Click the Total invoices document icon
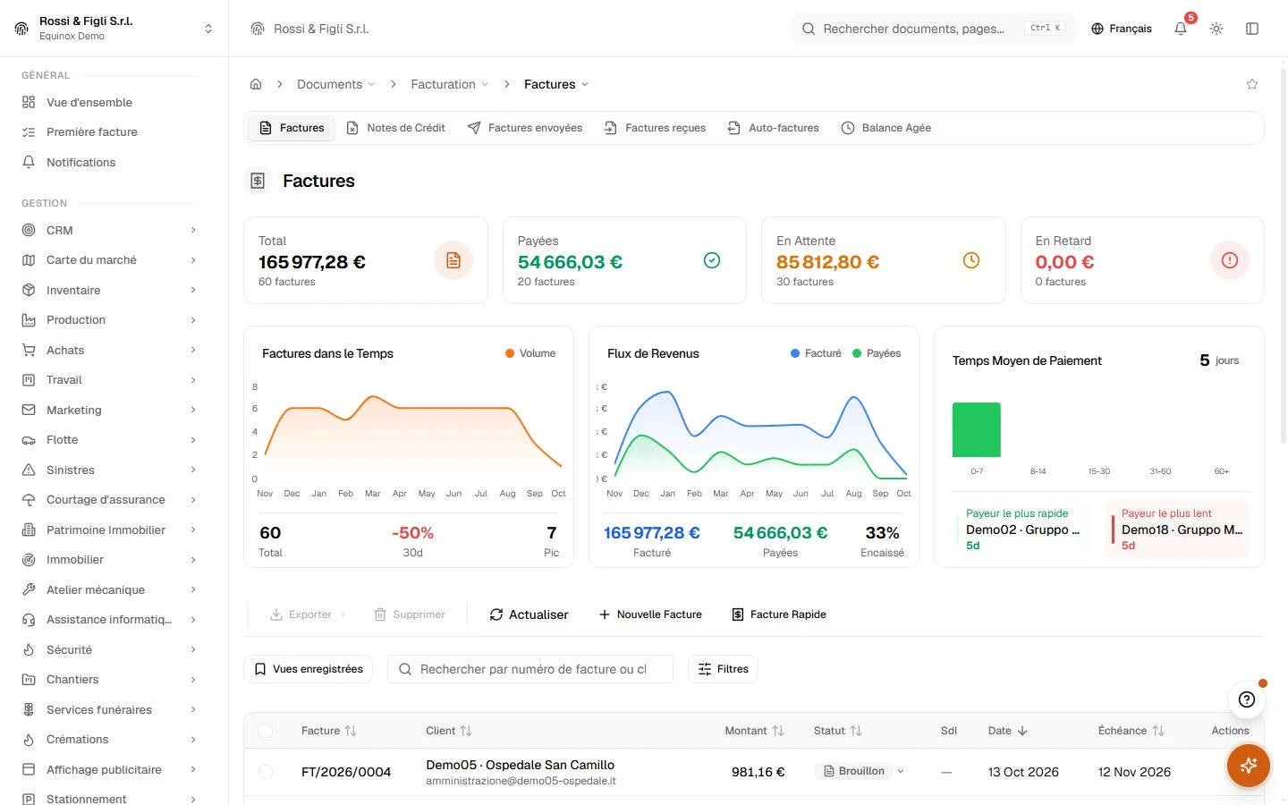 453,260
